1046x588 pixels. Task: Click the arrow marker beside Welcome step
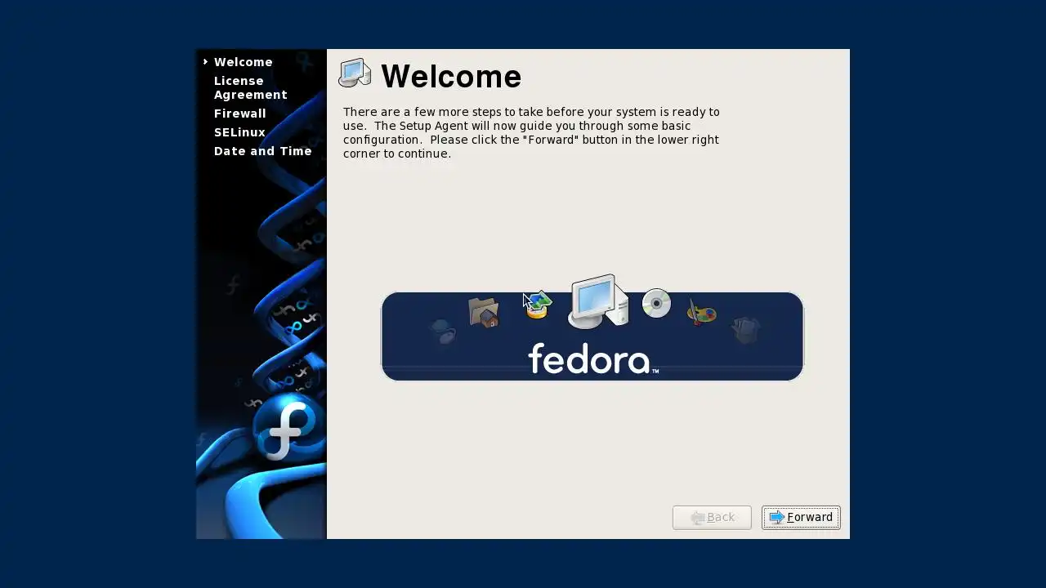pos(205,62)
